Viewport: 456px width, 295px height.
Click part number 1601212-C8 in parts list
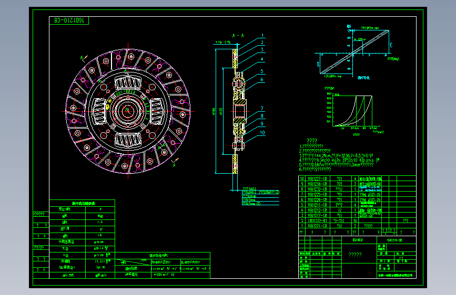coord(317,210)
